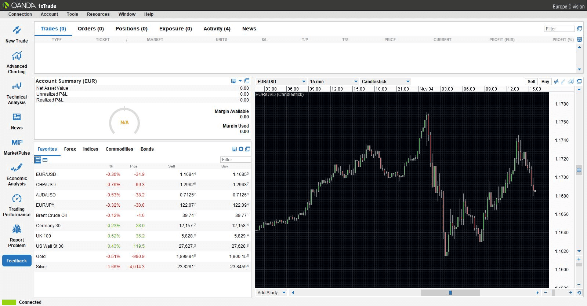Open the Trades table column settings icon
This screenshot has height=306, width=587.
coord(579,40)
